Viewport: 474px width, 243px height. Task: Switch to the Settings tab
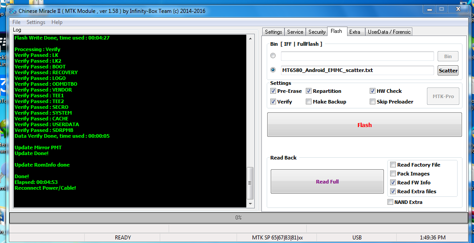[273, 32]
